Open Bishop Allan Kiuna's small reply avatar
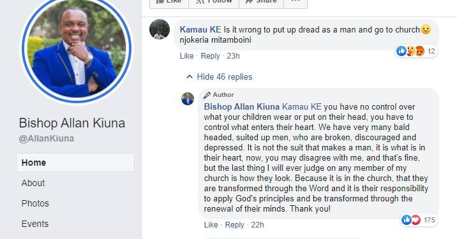The height and width of the screenshot is (239, 457). (x=188, y=99)
